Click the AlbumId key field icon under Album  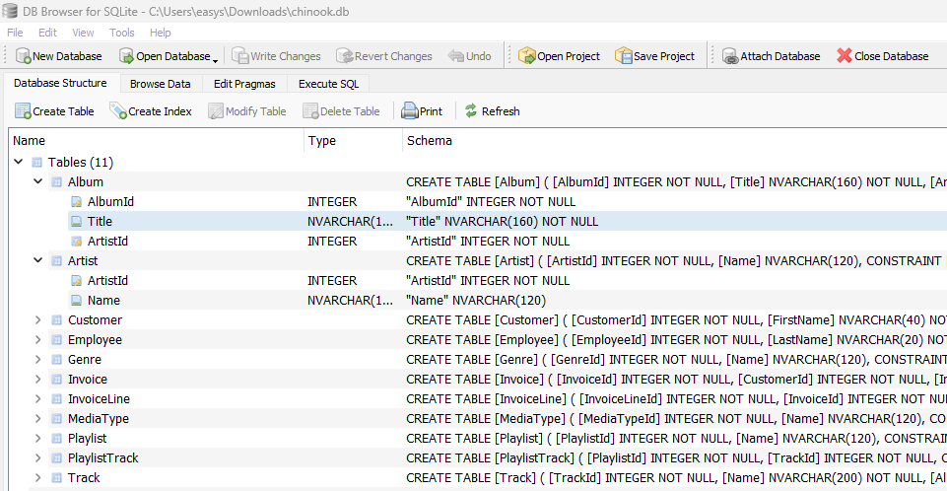(x=76, y=202)
